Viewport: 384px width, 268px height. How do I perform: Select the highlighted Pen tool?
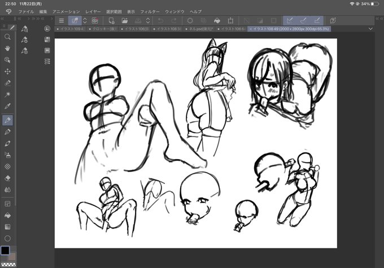(7, 120)
